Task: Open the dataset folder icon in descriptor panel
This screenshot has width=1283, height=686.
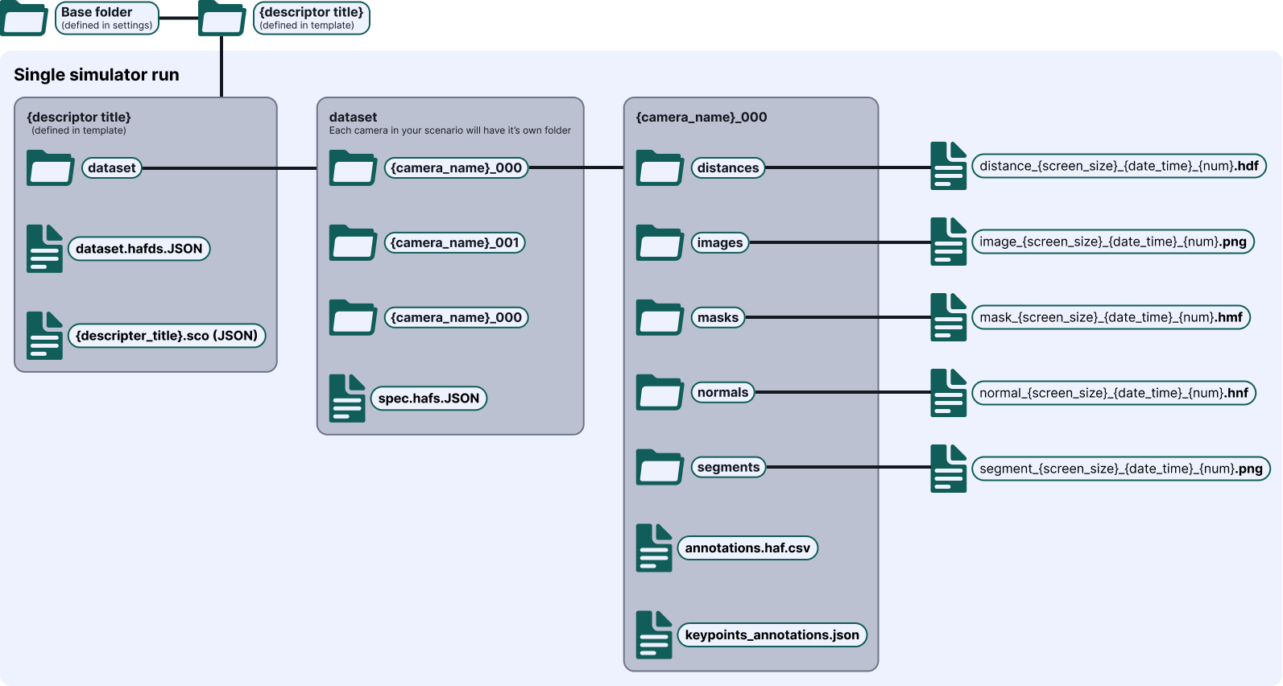Action: (50, 167)
